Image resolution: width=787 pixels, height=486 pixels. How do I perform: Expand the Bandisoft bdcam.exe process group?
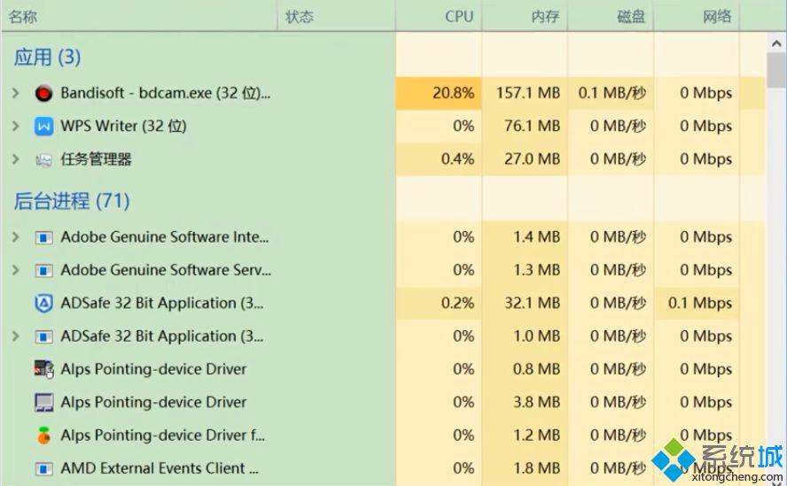(16, 93)
